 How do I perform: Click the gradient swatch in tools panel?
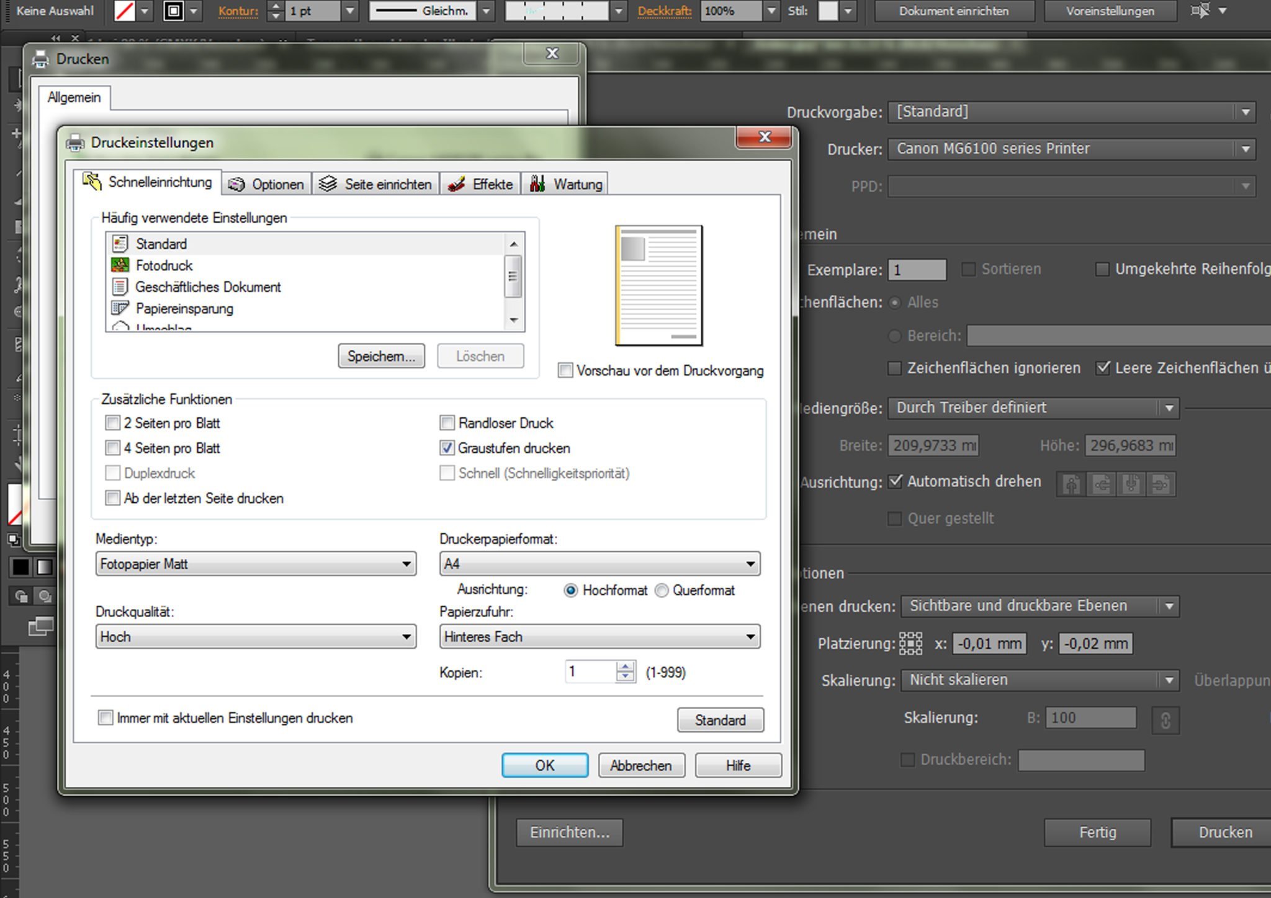[44, 567]
